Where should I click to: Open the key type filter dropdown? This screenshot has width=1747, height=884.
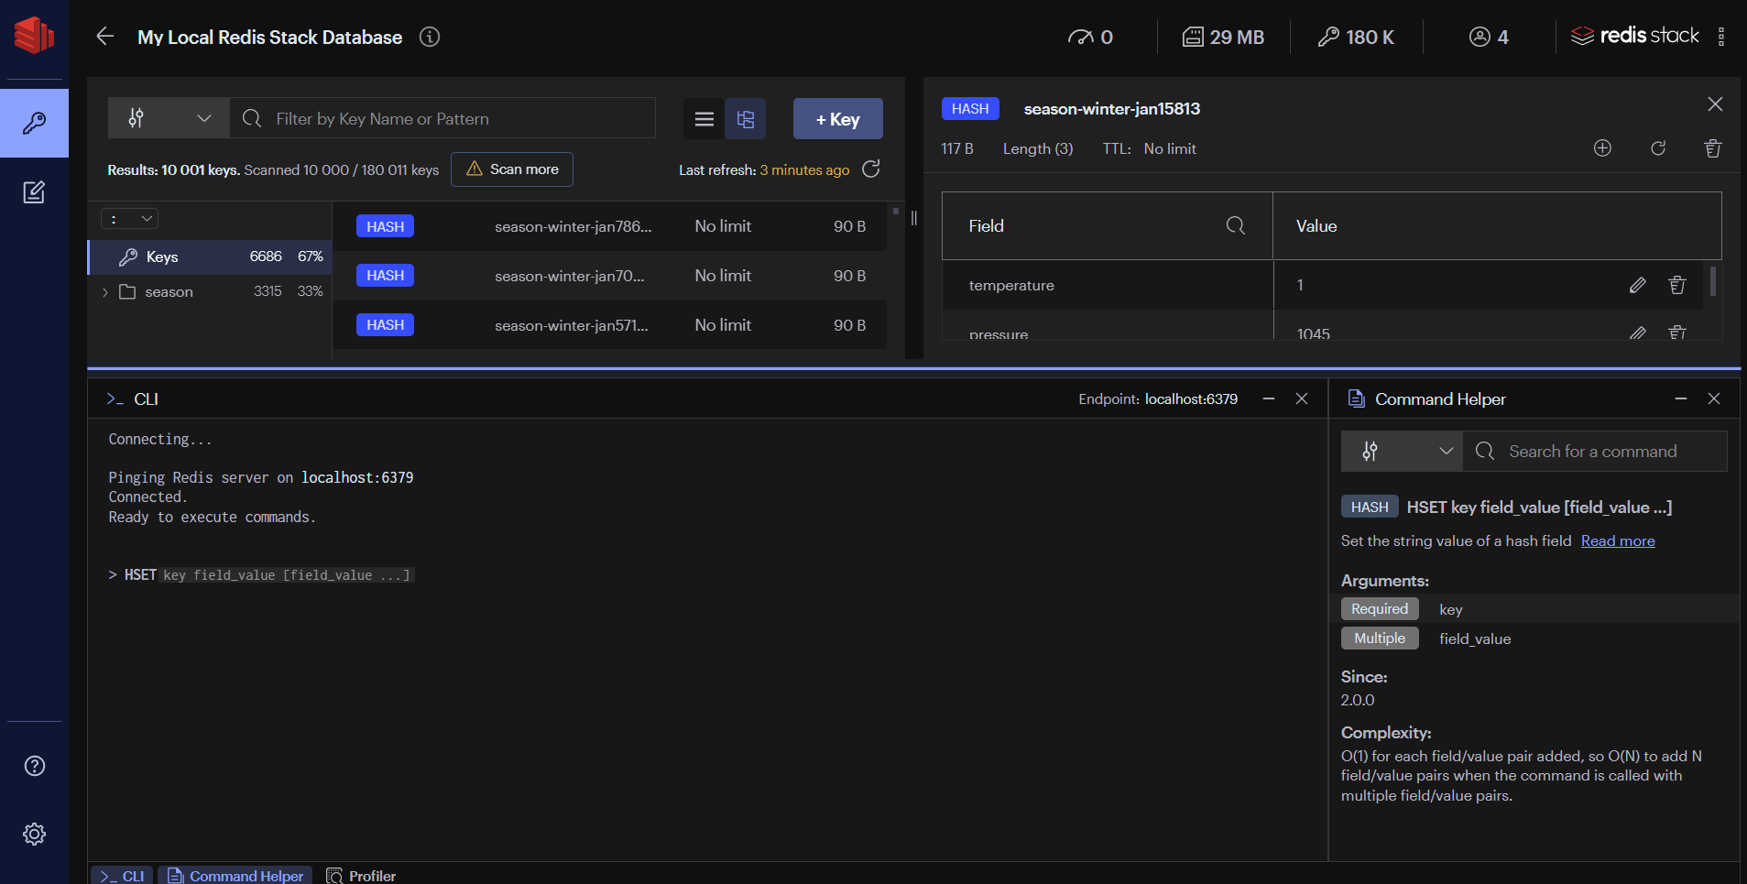(x=169, y=117)
